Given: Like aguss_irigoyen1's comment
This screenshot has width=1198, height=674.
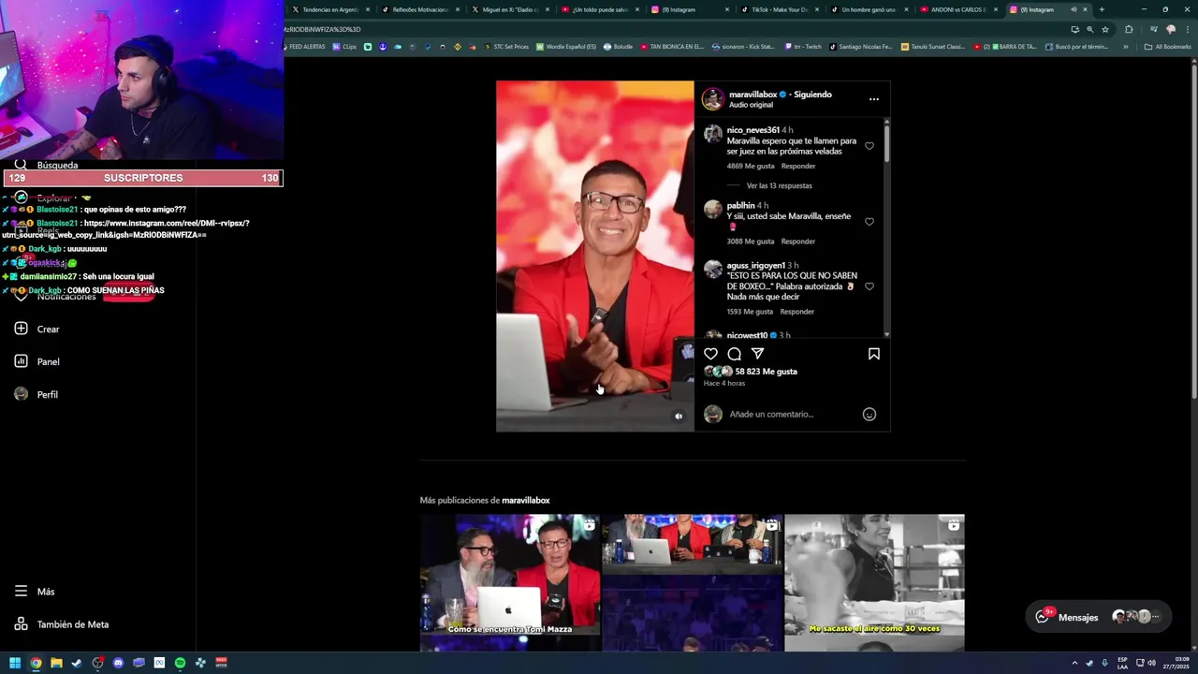Looking at the screenshot, I should pos(869,286).
